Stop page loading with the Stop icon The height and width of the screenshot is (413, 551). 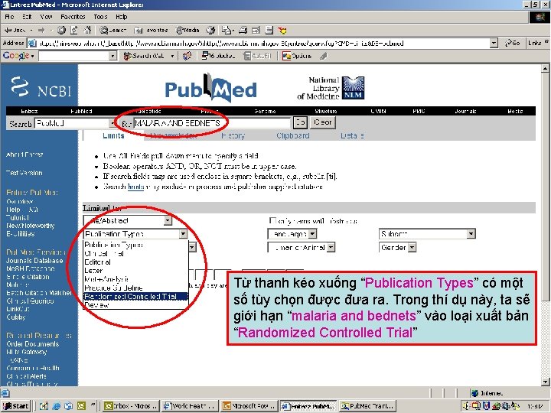click(x=61, y=30)
